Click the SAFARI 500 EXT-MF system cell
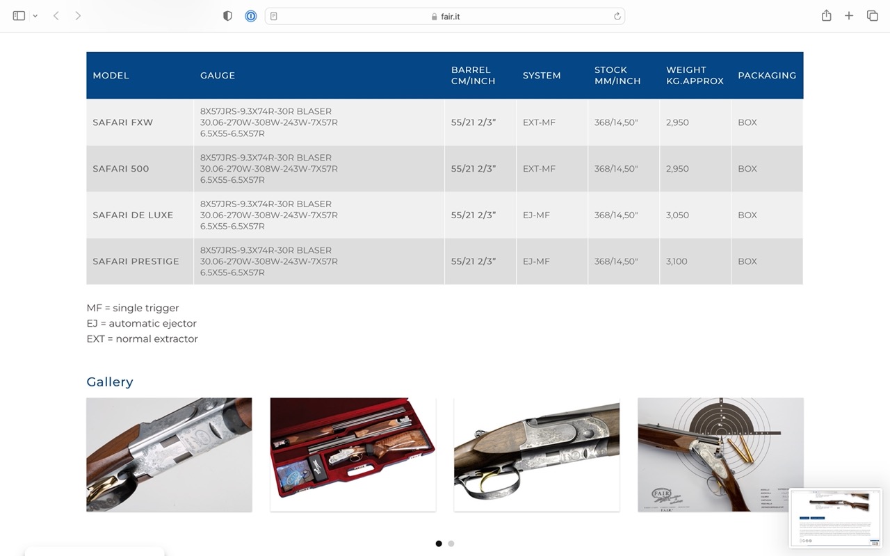 tap(552, 169)
